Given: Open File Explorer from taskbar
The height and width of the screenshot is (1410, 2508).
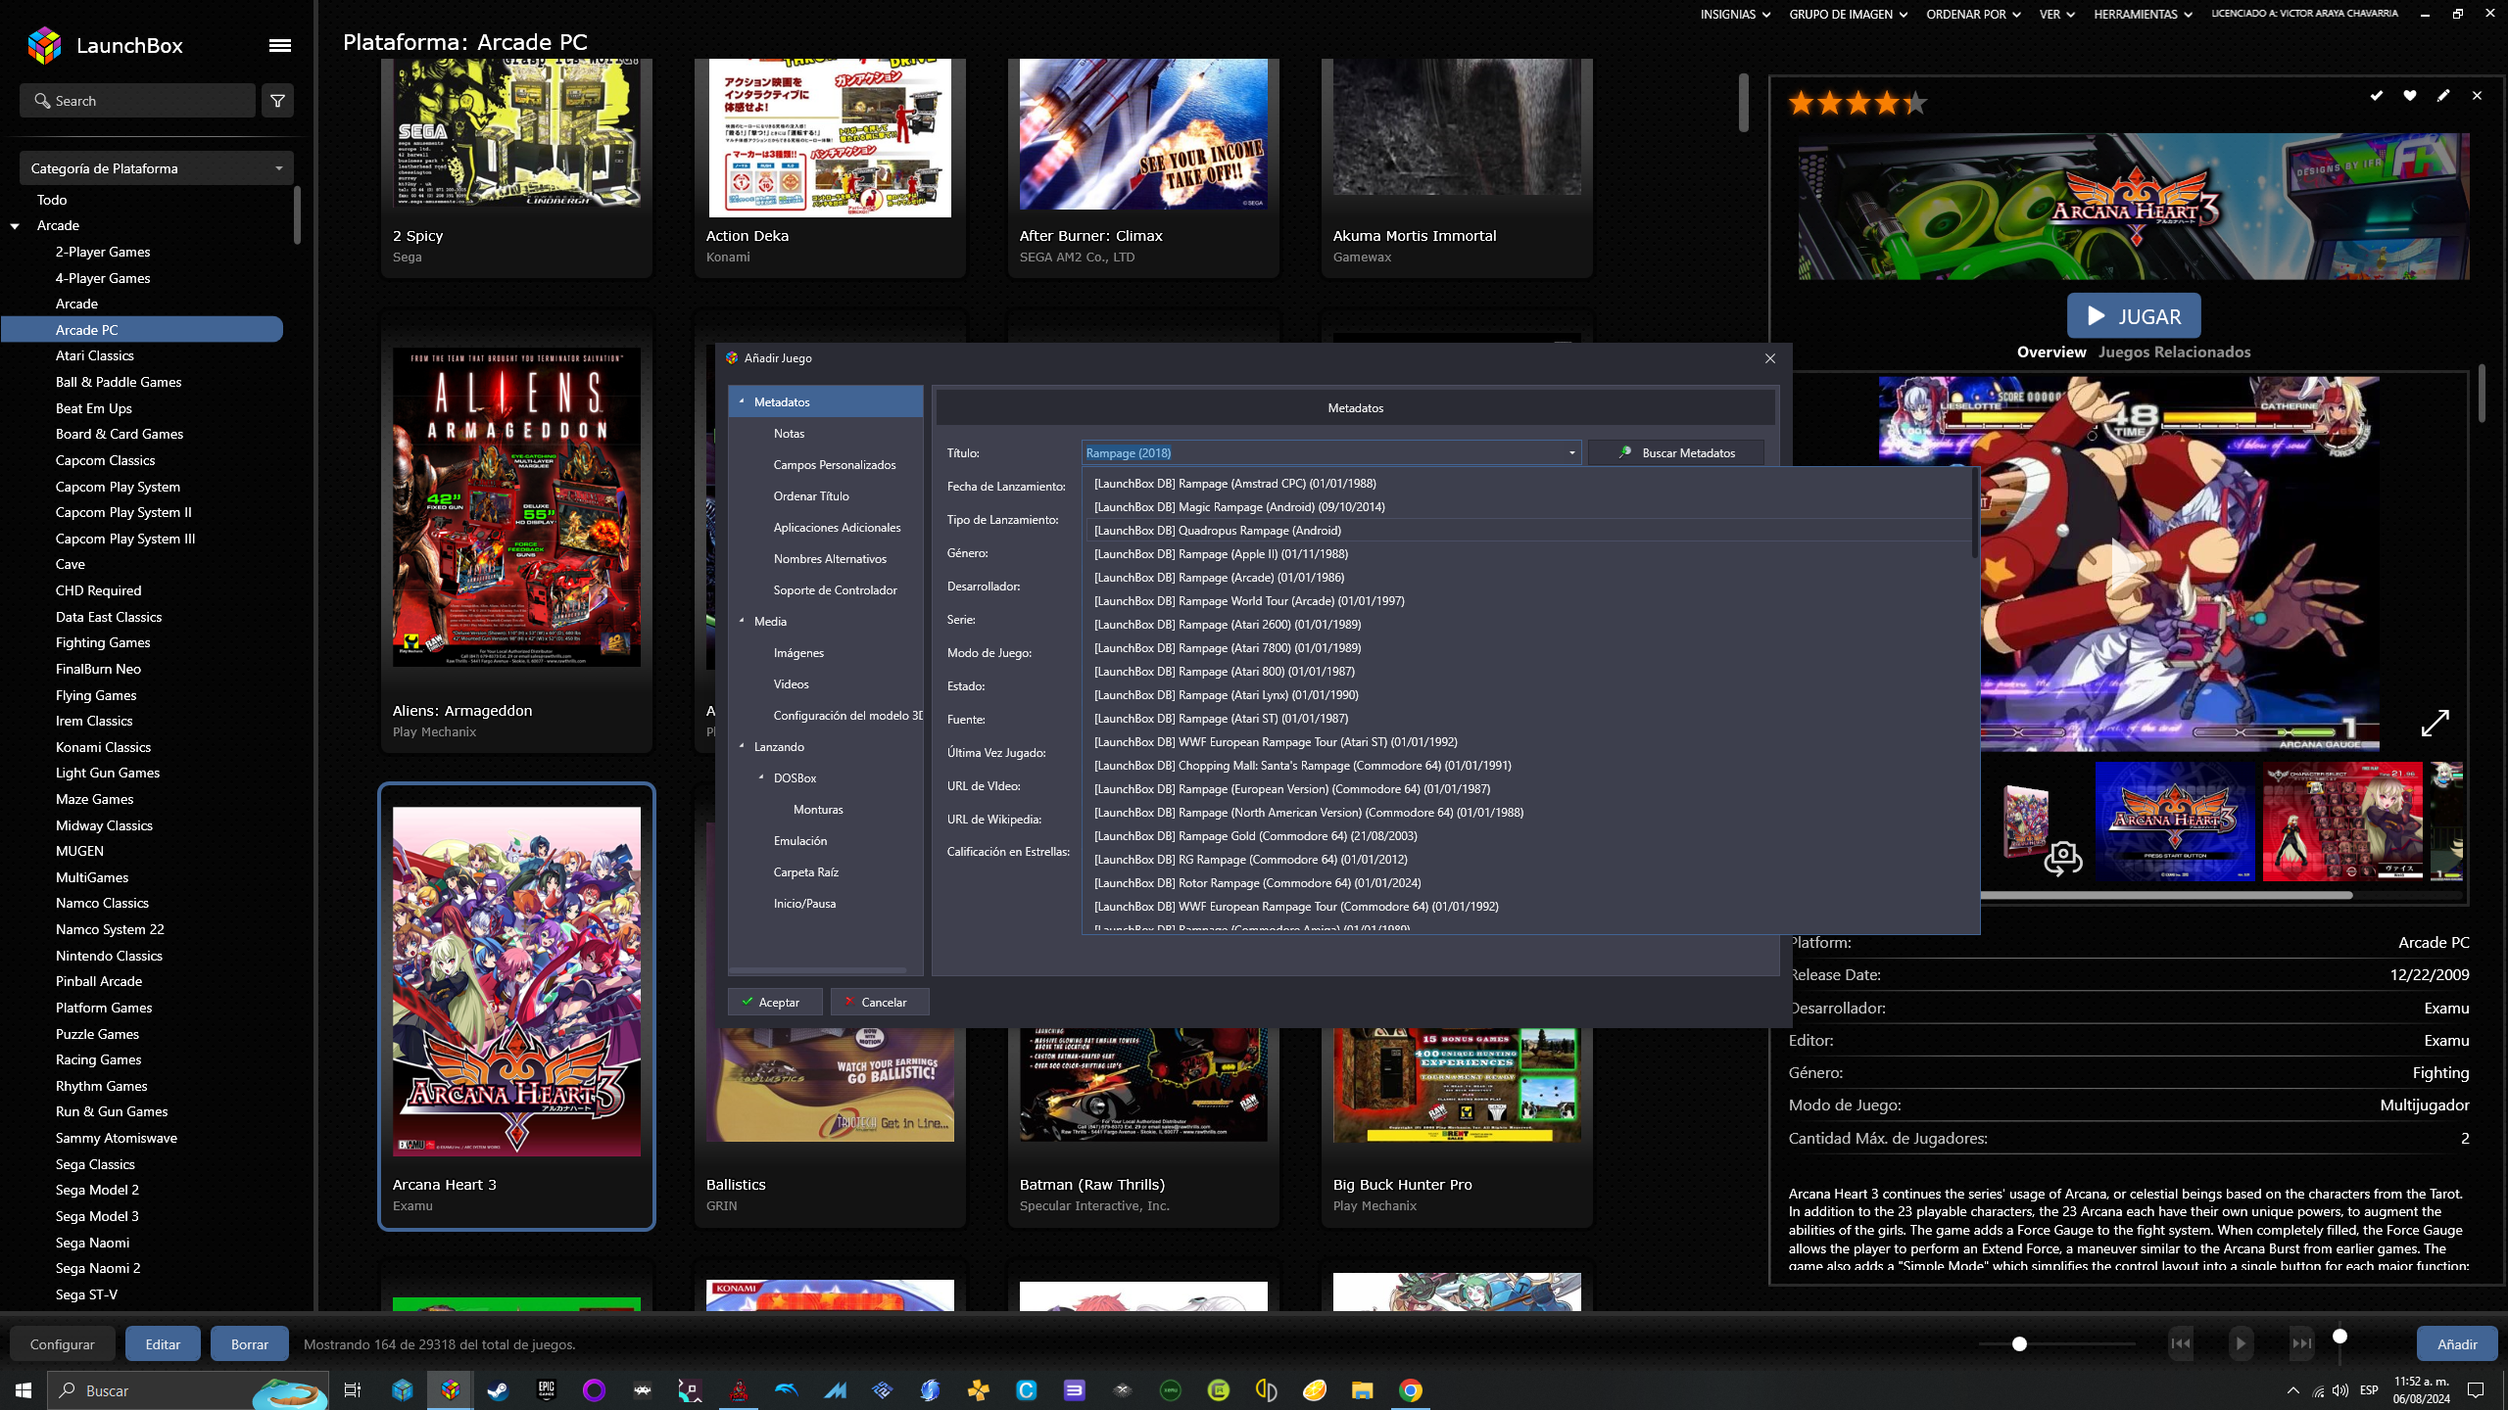Looking at the screenshot, I should (x=1363, y=1390).
